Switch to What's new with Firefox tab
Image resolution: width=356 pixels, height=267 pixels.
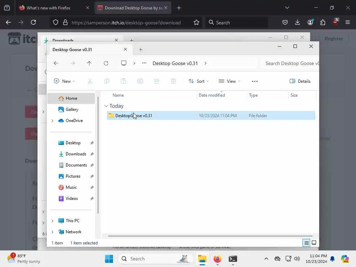coord(54,8)
